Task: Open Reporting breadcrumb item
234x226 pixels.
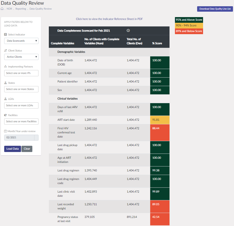Action: (x=21, y=9)
